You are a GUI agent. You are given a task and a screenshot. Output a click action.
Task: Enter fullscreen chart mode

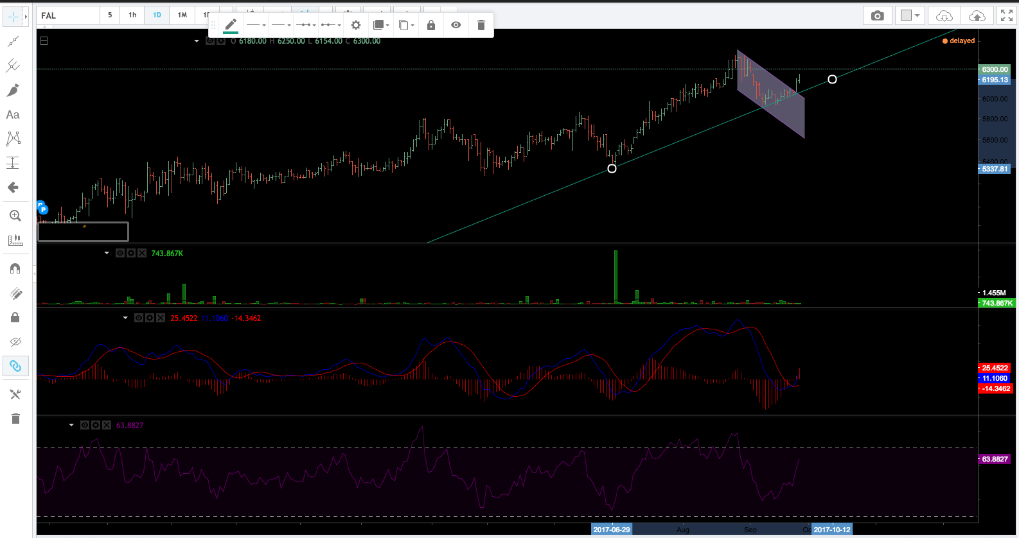(1007, 15)
